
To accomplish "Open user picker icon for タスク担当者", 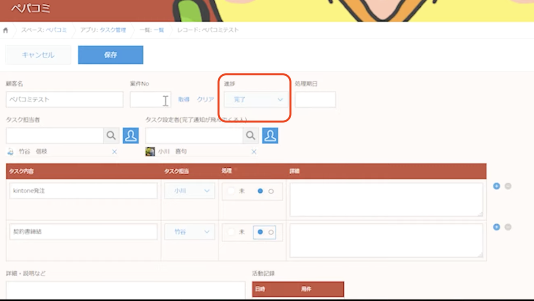I will (x=131, y=136).
